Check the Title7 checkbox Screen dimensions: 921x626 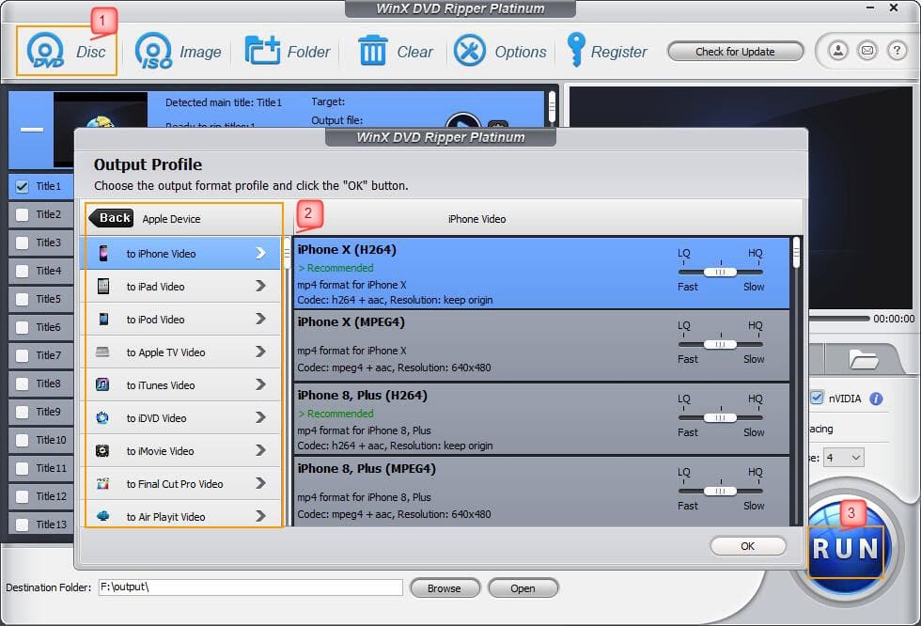point(23,356)
